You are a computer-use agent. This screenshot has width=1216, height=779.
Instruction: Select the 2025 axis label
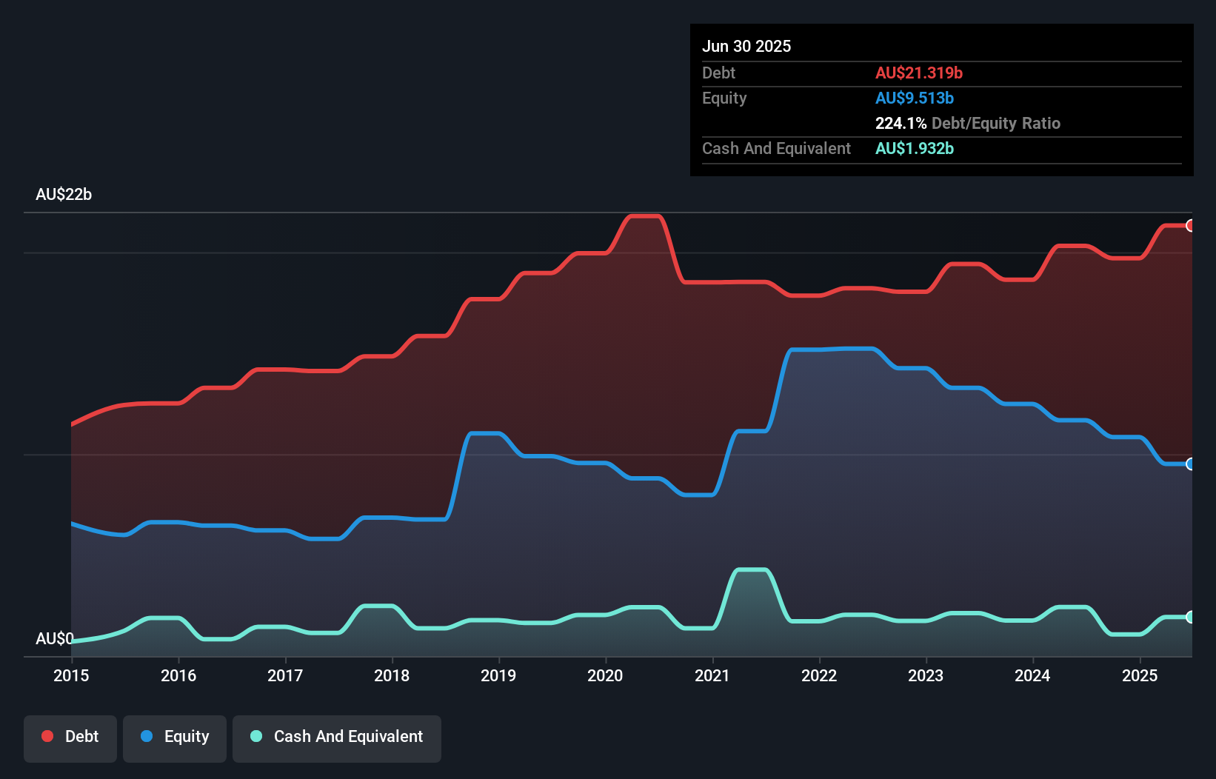pos(1140,675)
